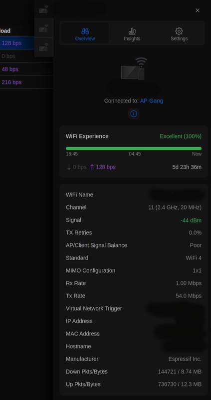Click the -44 dBm signal value
Viewport: 211px width, 400px height.
tap(191, 220)
